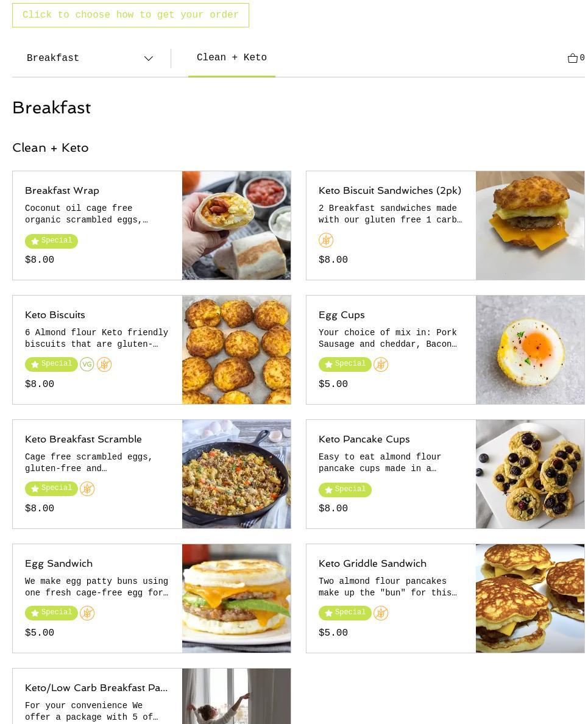Expand the Breakfast menu dropdown
The height and width of the screenshot is (724, 588).
[x=90, y=59]
